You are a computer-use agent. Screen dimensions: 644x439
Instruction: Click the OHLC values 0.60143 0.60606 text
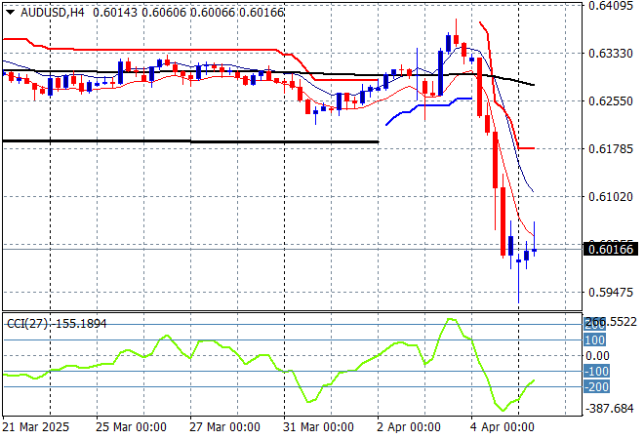[x=140, y=13]
